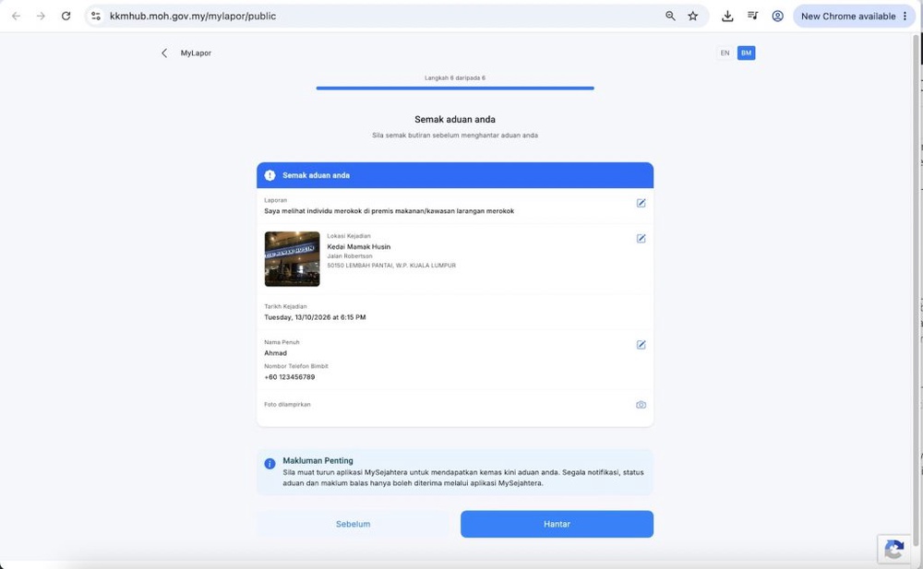Click the 'Foto dilampirkan' label
This screenshot has width=923, height=569.
coord(287,404)
